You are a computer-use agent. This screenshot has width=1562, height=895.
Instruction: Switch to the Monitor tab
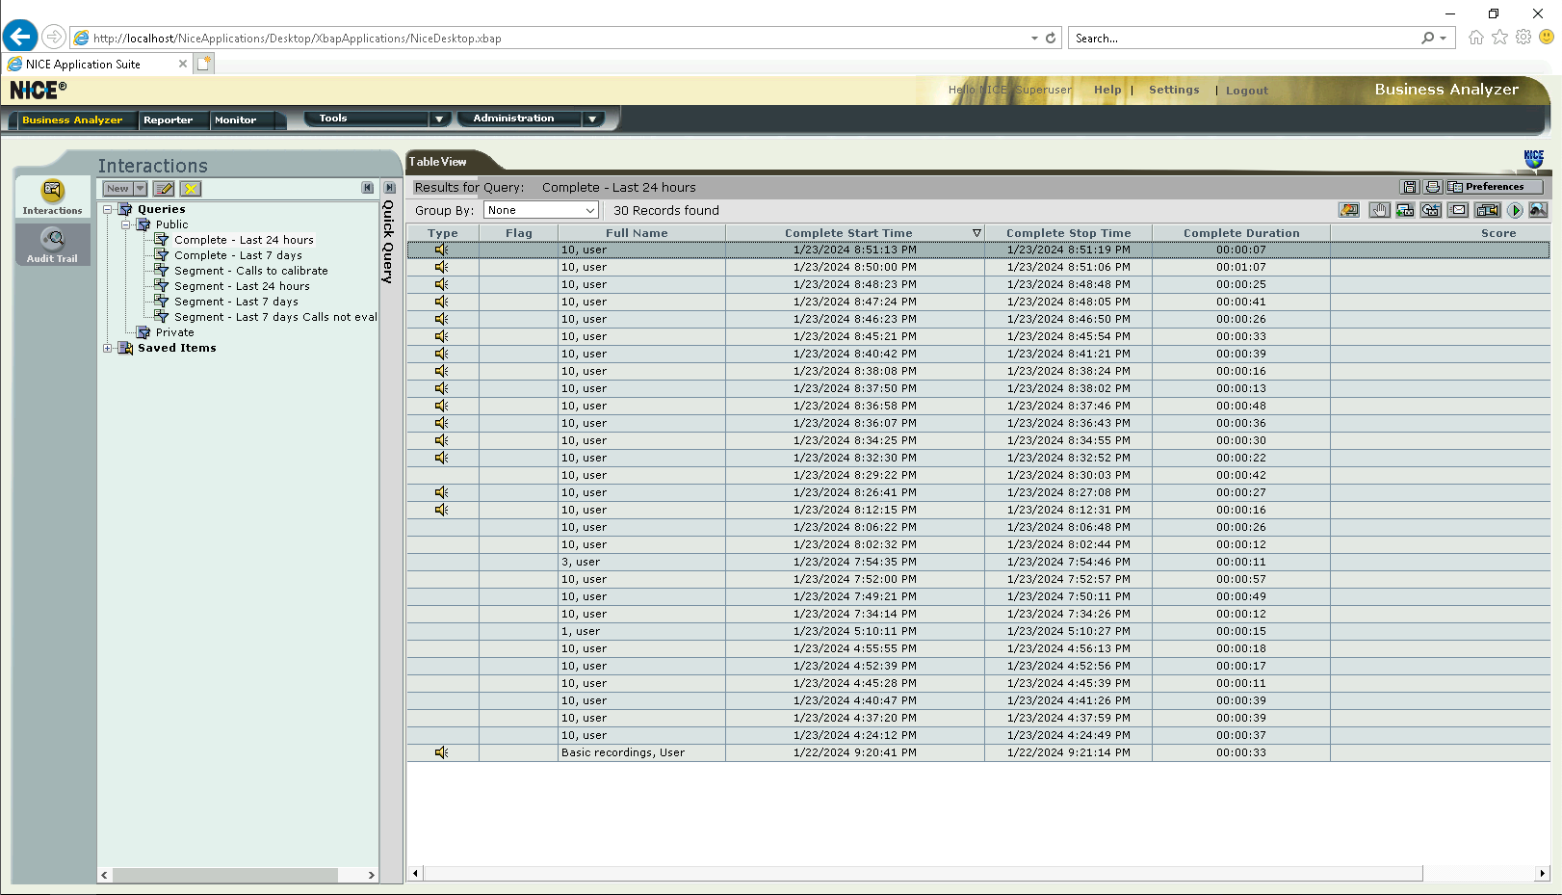(x=235, y=120)
